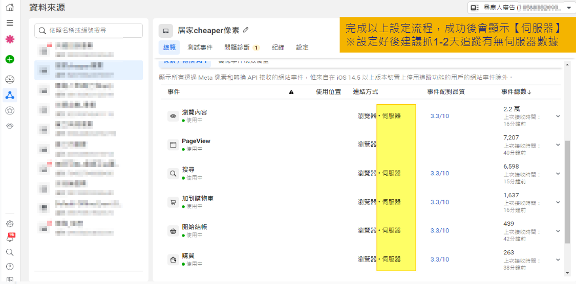Select the star icon in sidebar
The width and height of the screenshot is (576, 284).
pyautogui.click(x=10, y=110)
